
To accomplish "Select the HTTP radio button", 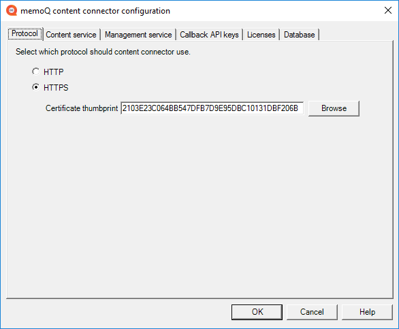I will (36, 72).
